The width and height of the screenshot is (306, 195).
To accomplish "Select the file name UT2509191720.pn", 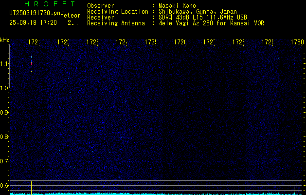I will click(x=35, y=13).
